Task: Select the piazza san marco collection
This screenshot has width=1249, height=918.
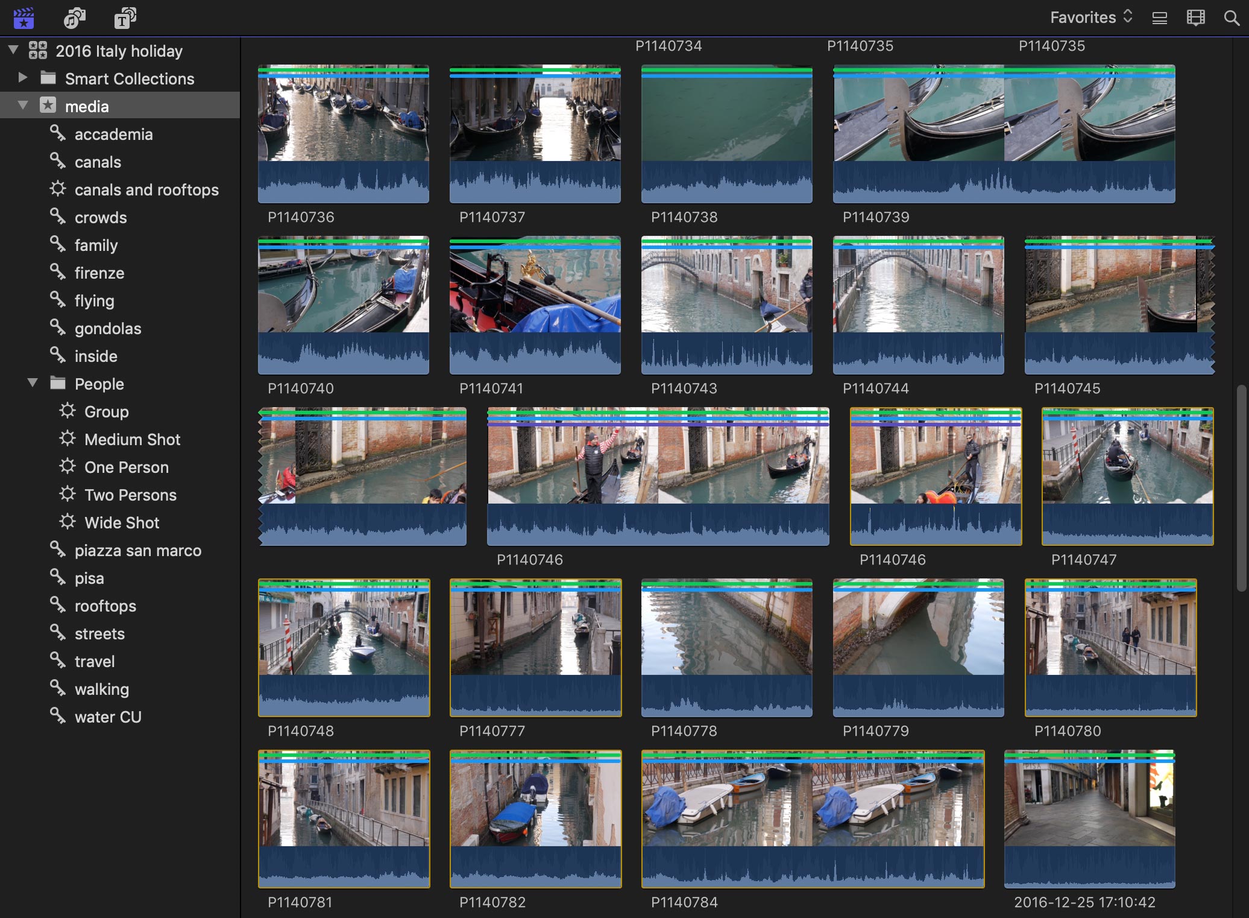Action: pyautogui.click(x=138, y=551)
